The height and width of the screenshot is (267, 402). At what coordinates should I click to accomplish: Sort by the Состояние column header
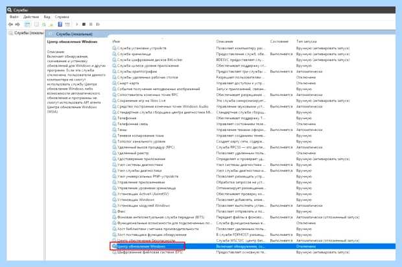click(279, 41)
